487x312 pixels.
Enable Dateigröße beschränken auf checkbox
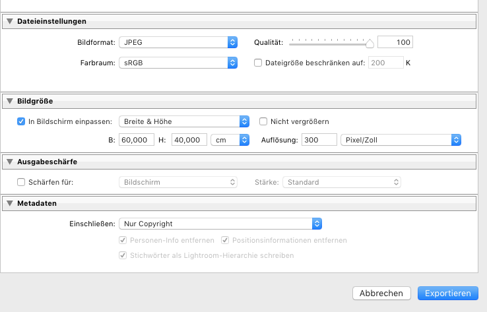tap(259, 63)
